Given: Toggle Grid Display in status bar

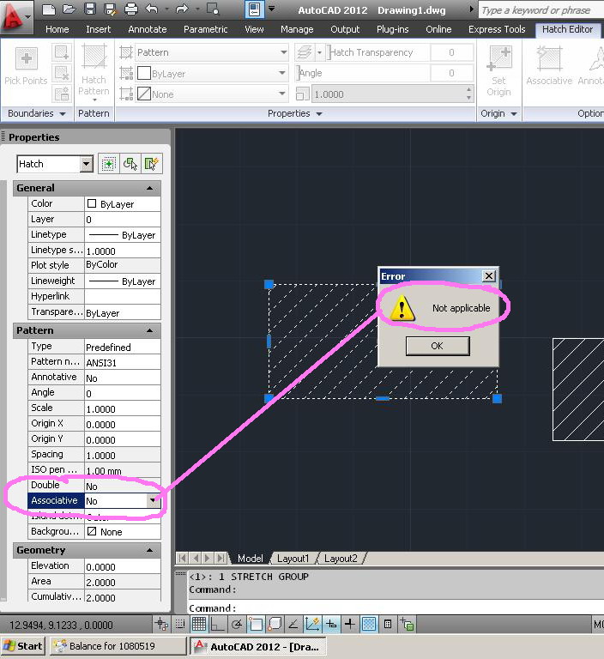Looking at the screenshot, I should [x=199, y=624].
